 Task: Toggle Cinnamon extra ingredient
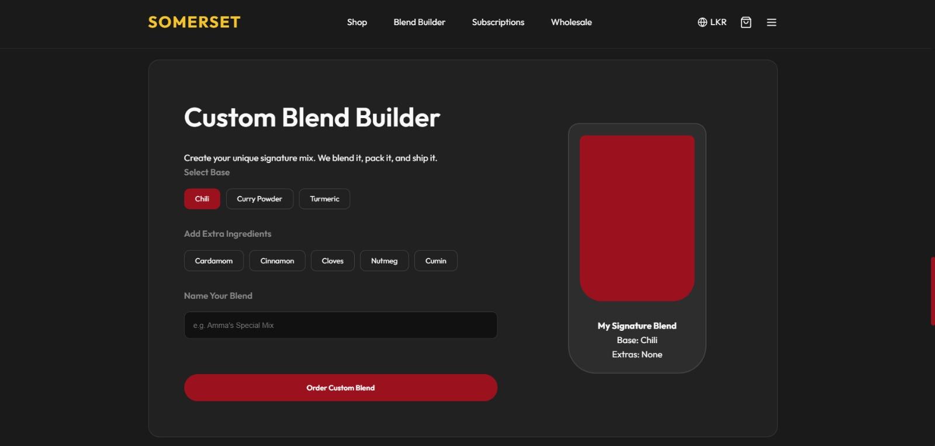(x=277, y=261)
